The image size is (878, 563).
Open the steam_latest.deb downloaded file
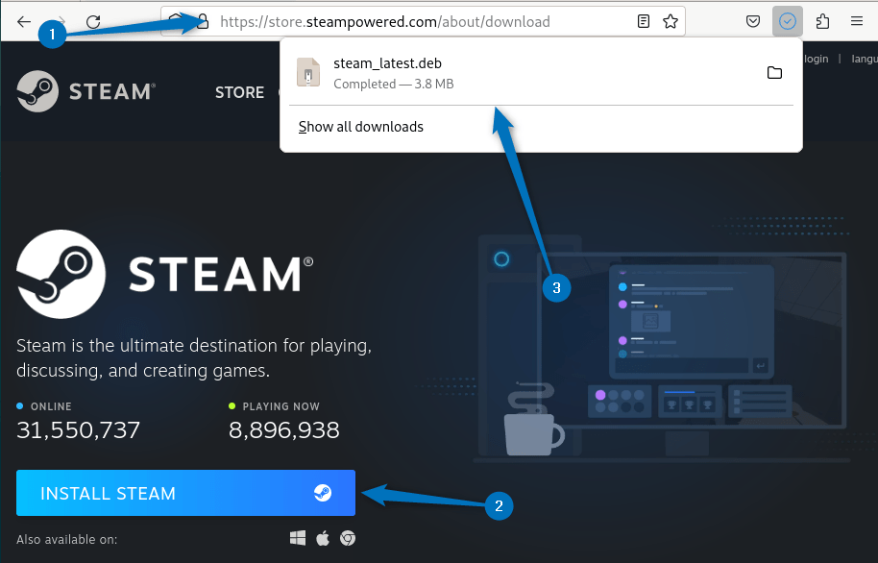[x=387, y=73]
